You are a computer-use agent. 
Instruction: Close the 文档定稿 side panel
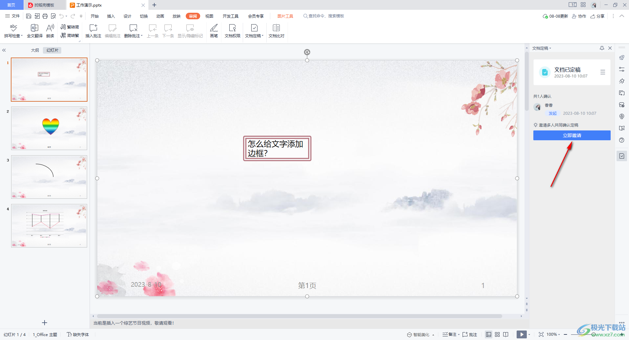click(610, 48)
